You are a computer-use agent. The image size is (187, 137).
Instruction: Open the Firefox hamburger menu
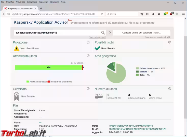click(183, 14)
